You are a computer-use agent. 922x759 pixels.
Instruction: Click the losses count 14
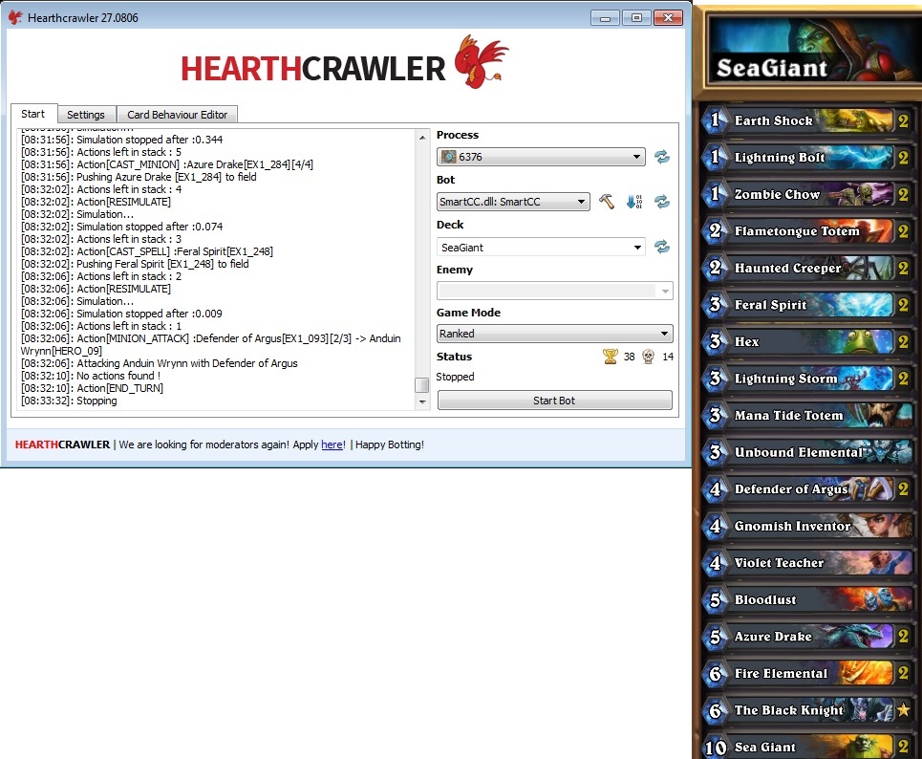click(668, 357)
